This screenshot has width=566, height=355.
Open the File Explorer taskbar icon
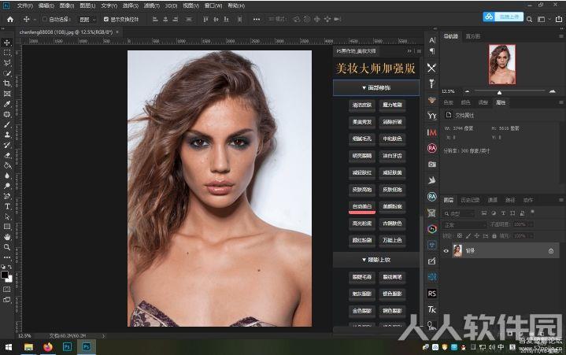(28, 347)
